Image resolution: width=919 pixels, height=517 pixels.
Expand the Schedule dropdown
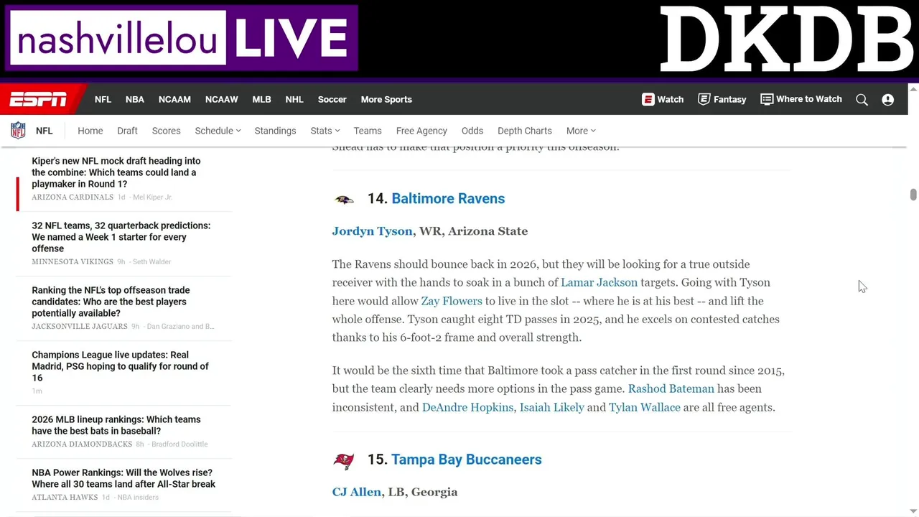point(218,131)
